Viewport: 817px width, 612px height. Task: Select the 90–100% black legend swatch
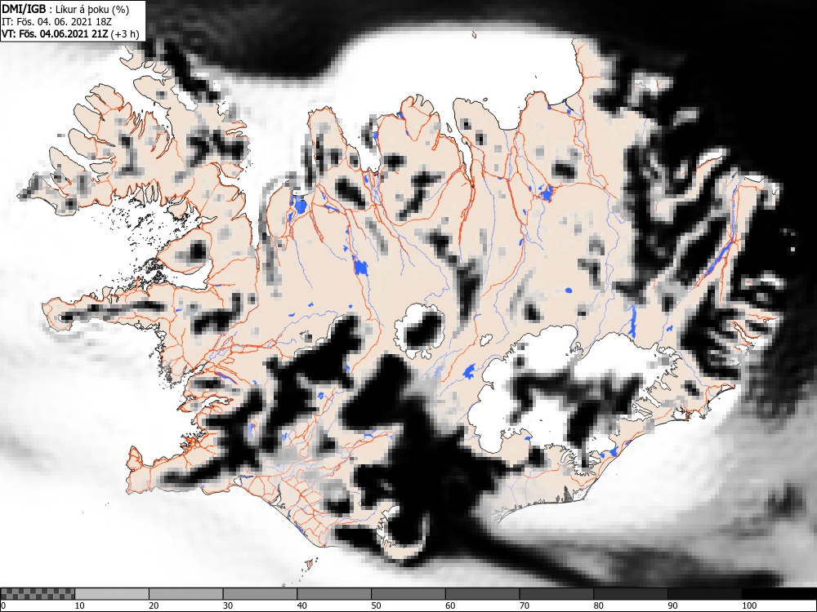click(x=704, y=594)
